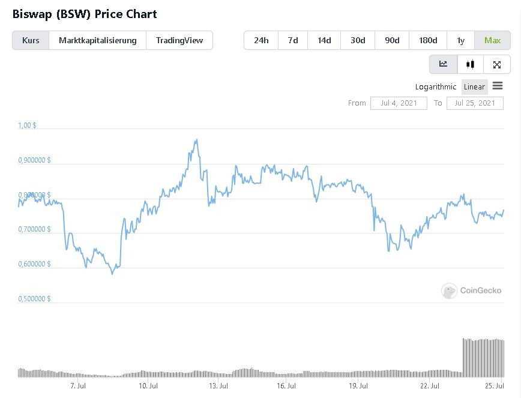
Task: Select Max time range
Action: (x=492, y=41)
